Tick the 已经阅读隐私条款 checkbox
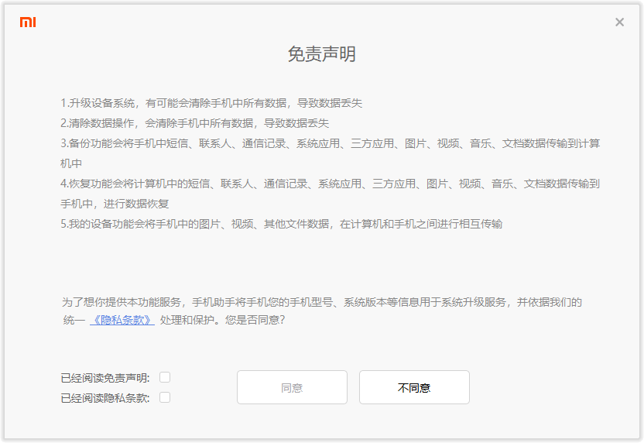The width and height of the screenshot is (644, 443). tap(165, 397)
